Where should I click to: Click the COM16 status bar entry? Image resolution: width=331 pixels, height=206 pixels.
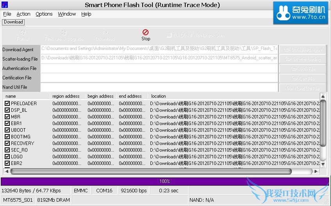104,191
